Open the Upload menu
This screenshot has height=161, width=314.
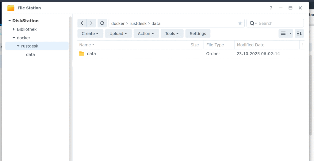[118, 34]
